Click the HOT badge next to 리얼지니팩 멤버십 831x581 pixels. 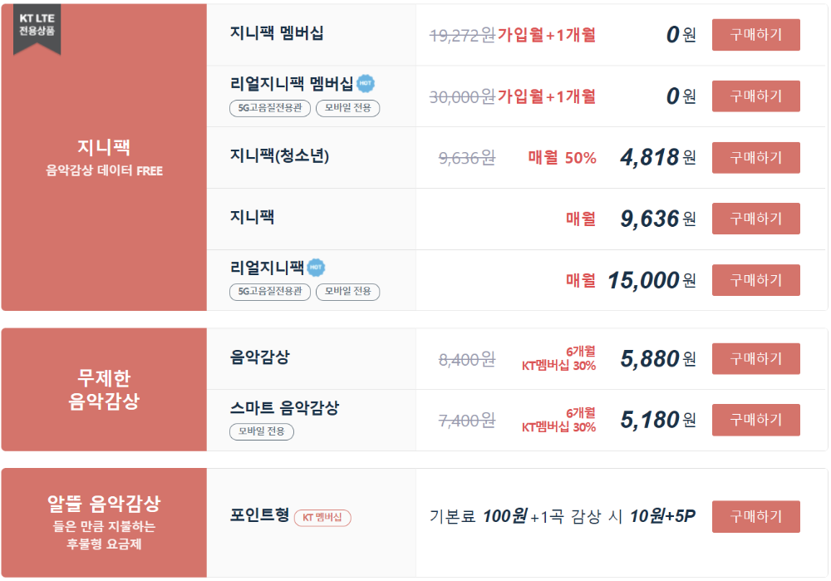click(366, 83)
